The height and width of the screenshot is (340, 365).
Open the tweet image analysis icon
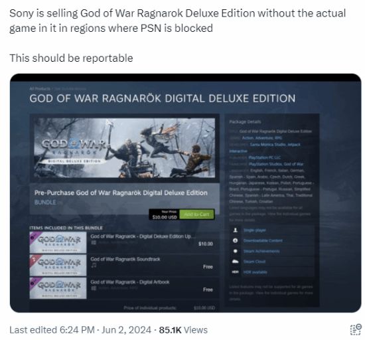[x=356, y=330]
